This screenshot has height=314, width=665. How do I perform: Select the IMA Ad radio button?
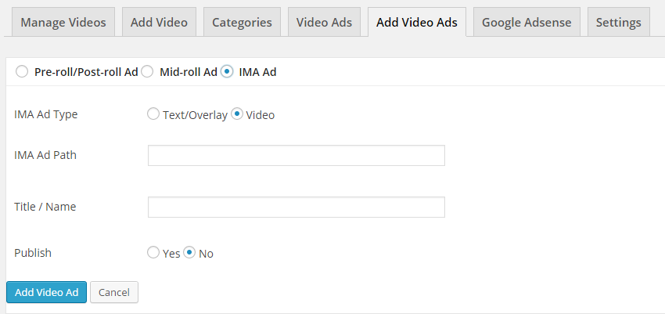[x=227, y=72]
